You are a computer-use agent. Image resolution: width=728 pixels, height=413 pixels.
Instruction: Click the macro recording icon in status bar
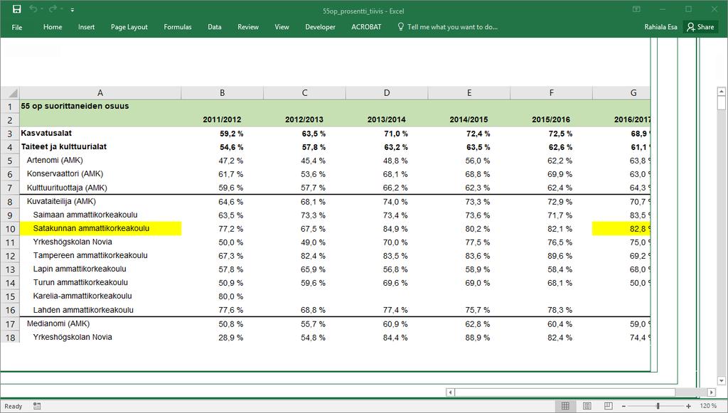point(37,406)
